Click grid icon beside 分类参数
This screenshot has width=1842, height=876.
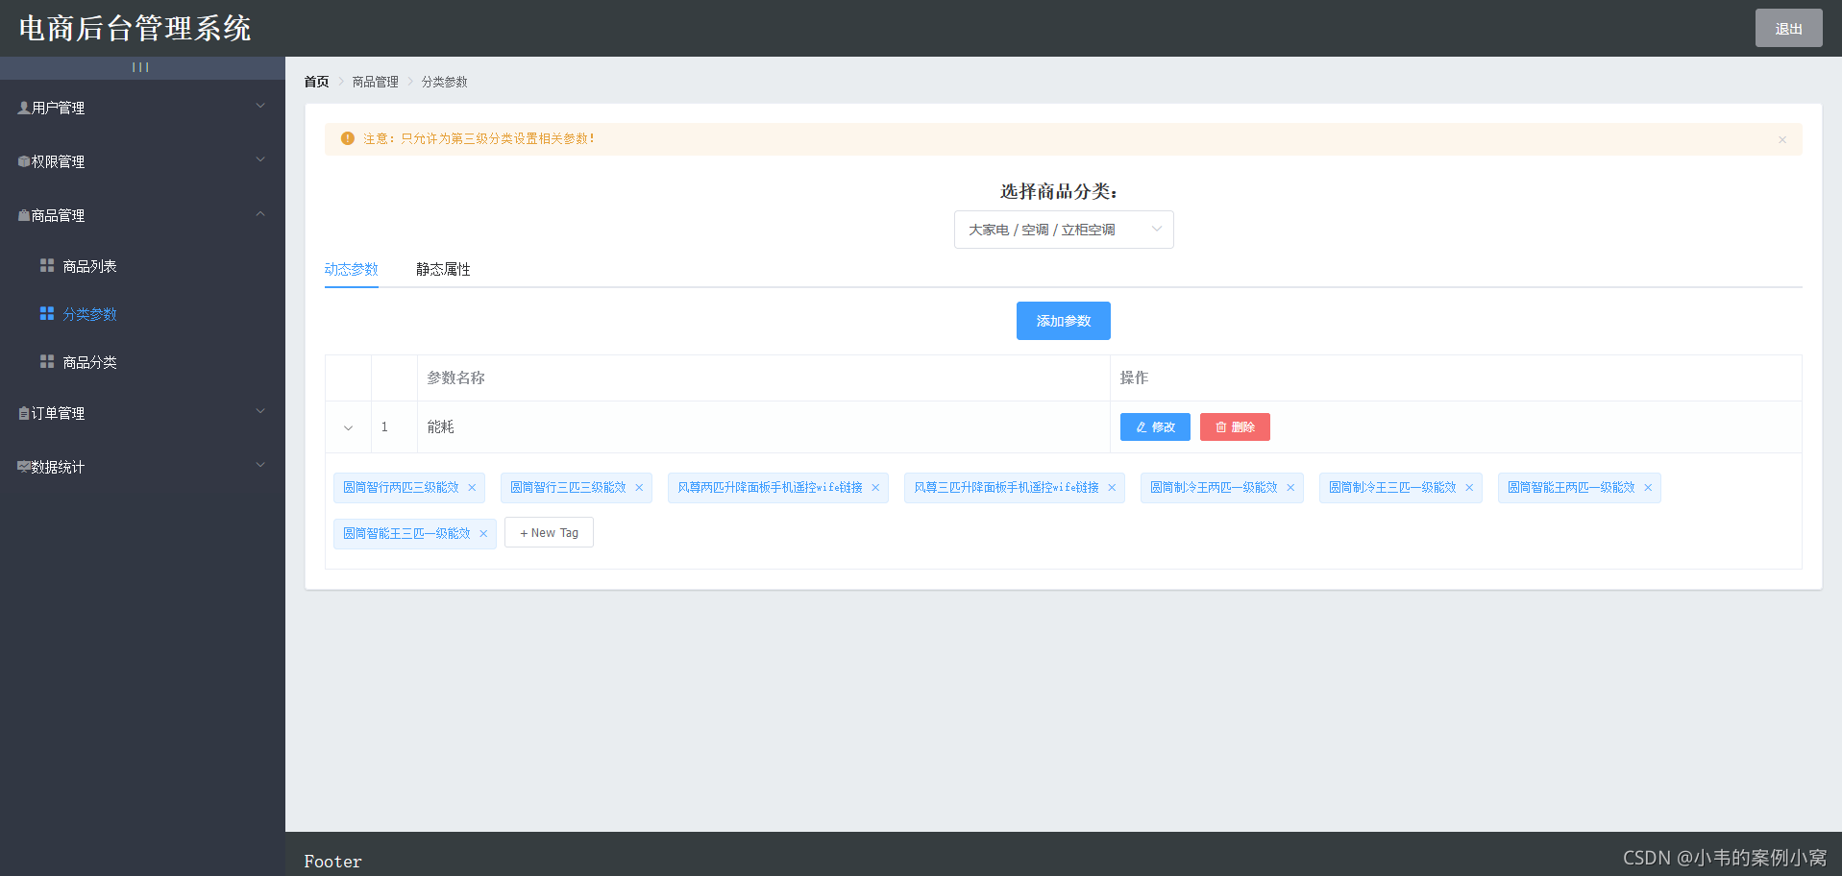point(47,313)
